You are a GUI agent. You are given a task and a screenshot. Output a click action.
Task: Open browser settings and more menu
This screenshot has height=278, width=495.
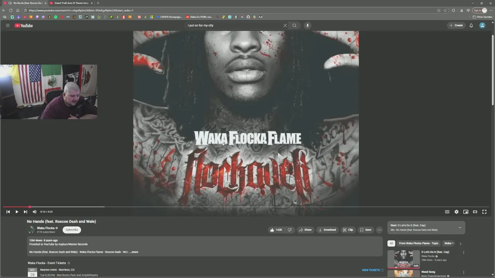click(x=490, y=10)
